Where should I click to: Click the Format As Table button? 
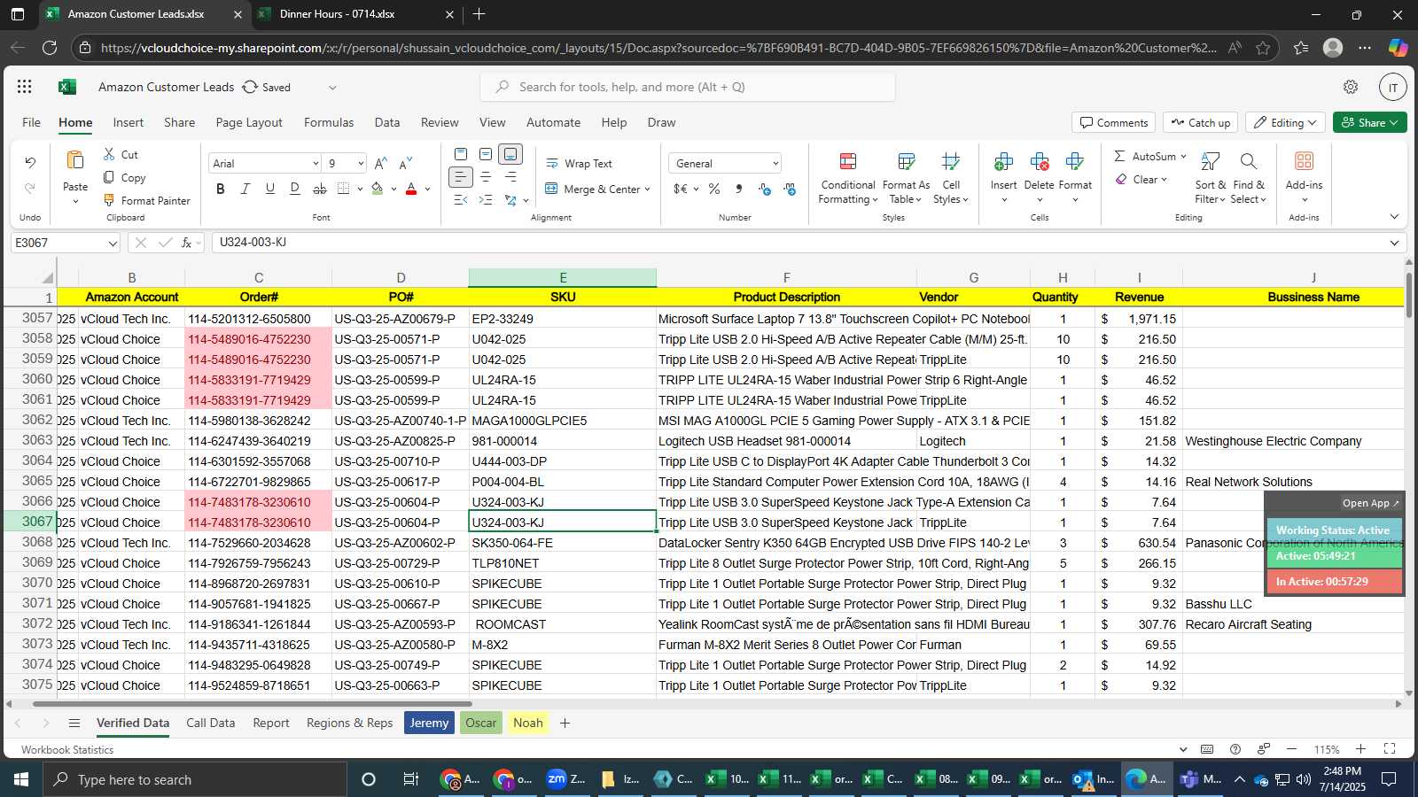tap(906, 180)
